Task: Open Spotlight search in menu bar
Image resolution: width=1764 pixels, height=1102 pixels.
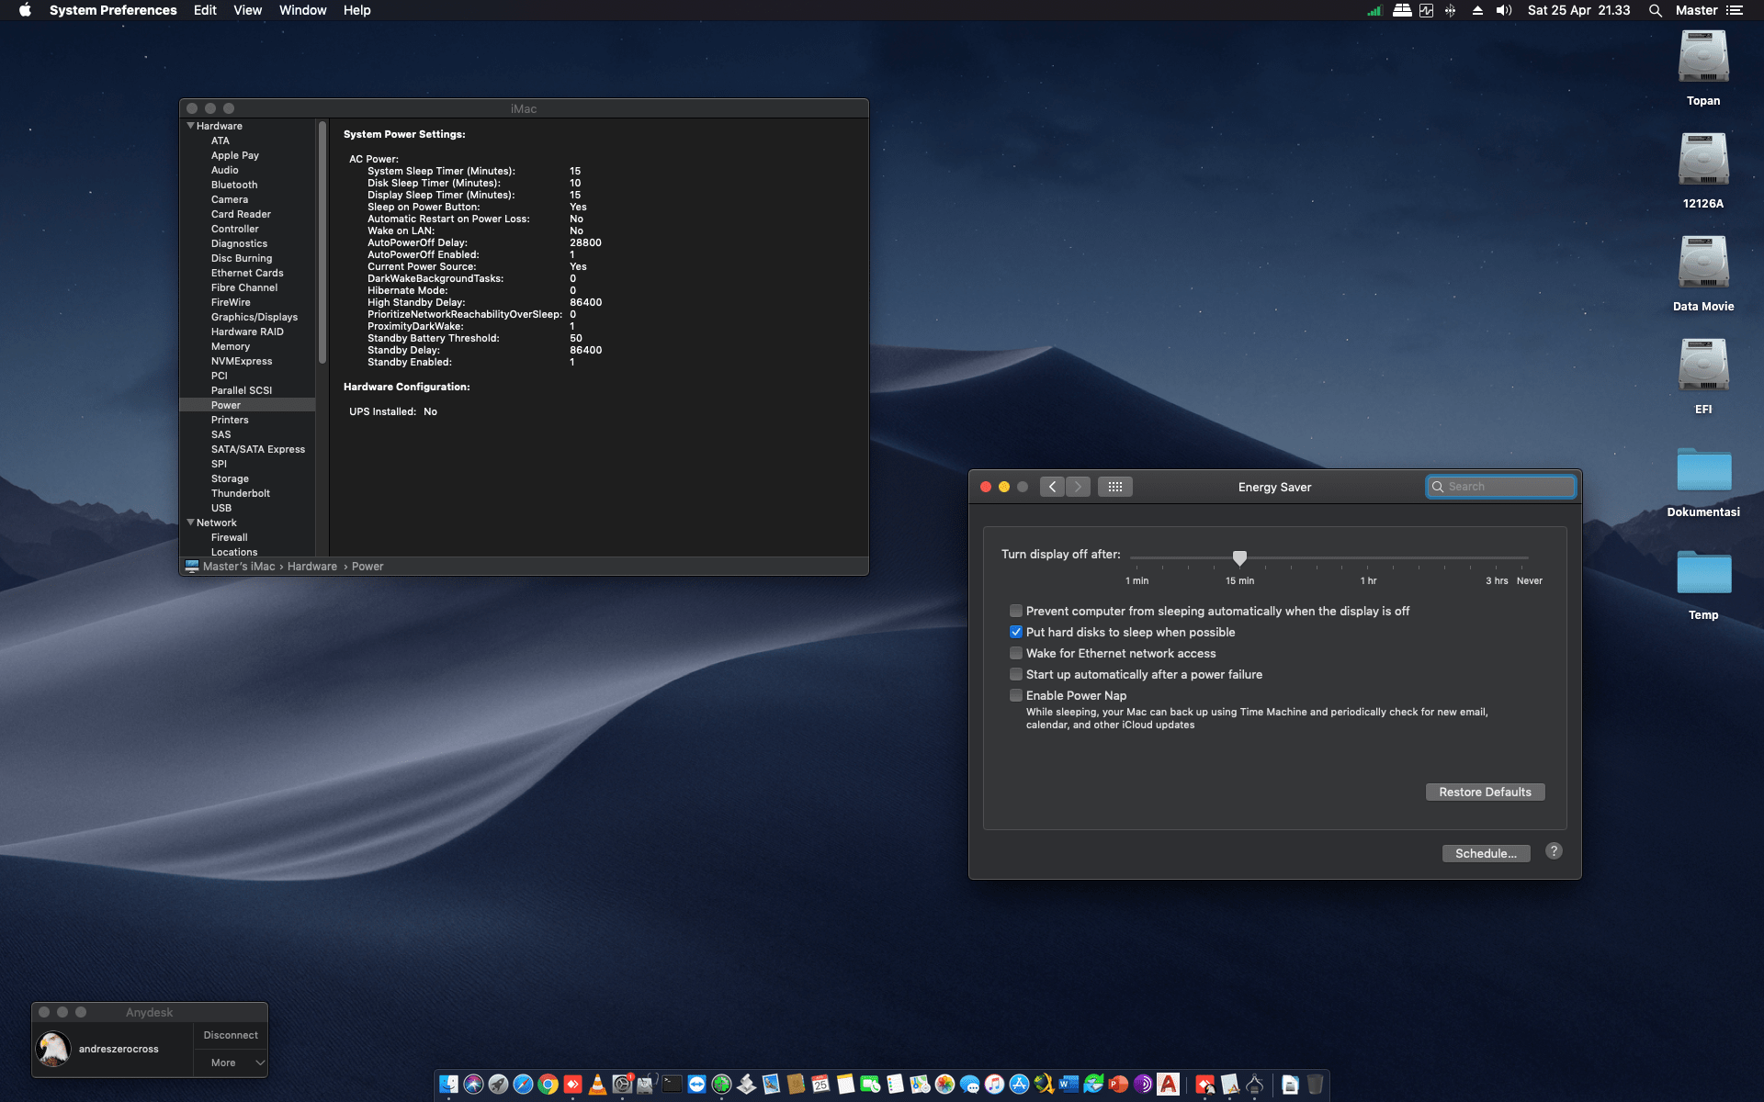Action: coord(1655,10)
